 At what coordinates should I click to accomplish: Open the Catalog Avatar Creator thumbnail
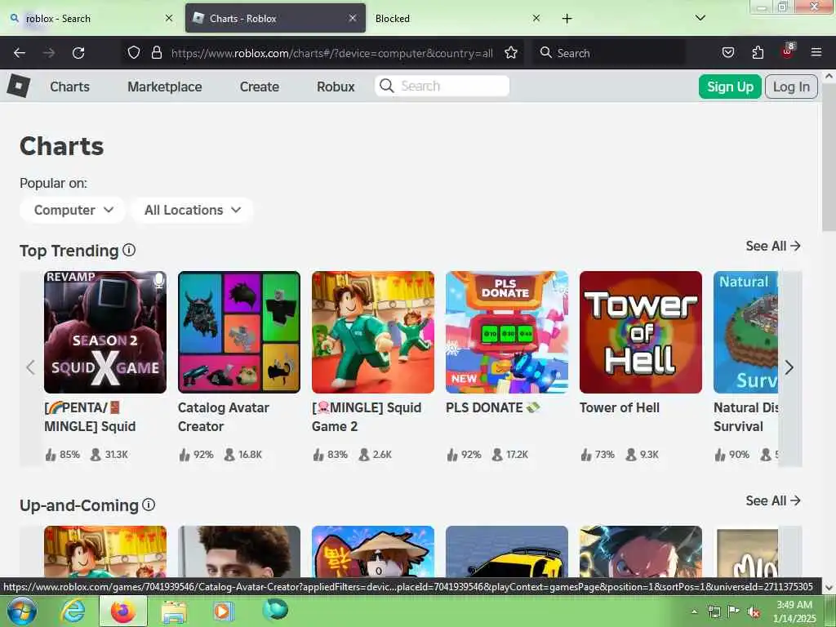point(239,332)
